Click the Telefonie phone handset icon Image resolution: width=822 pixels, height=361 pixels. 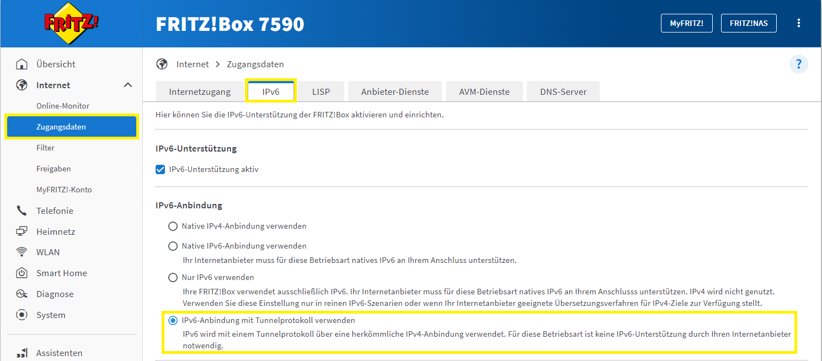tap(22, 211)
